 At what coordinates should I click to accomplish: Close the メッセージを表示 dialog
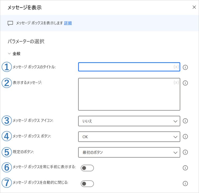click(x=194, y=7)
